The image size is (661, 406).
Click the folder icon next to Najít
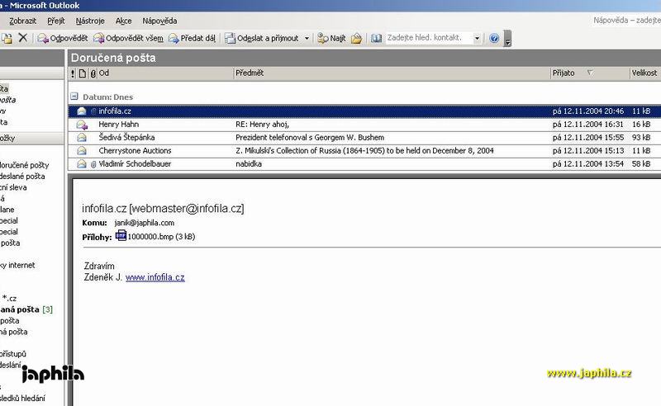coord(357,38)
